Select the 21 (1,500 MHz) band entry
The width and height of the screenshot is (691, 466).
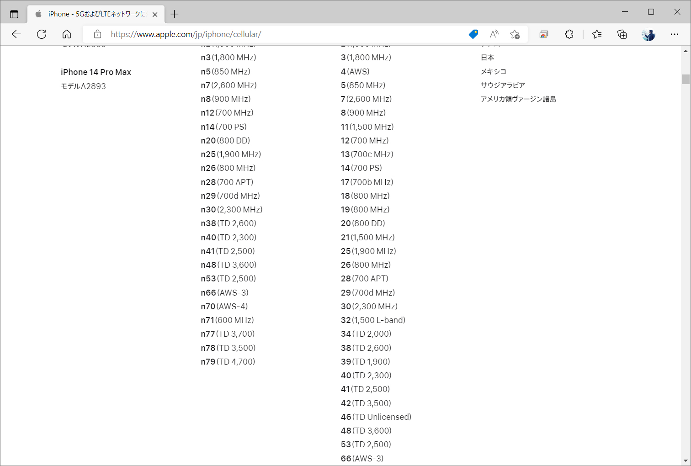pos(368,238)
